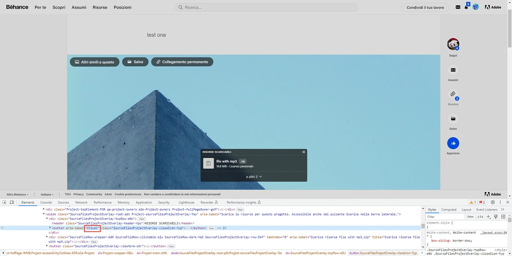Screen dimensions: 512x256
Task: Click the Assumi envelope icon in sidebar
Action: [453, 70]
